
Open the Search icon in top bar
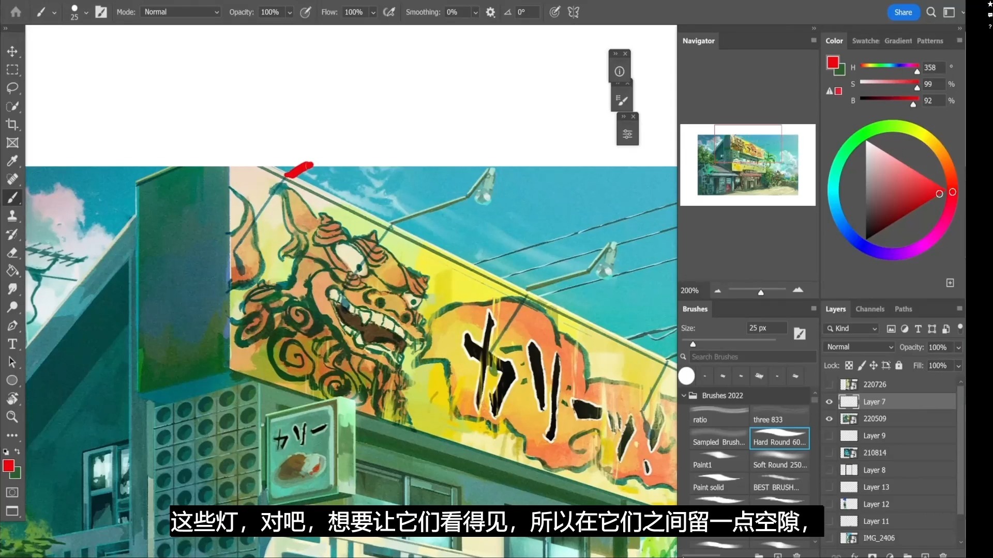(x=931, y=12)
